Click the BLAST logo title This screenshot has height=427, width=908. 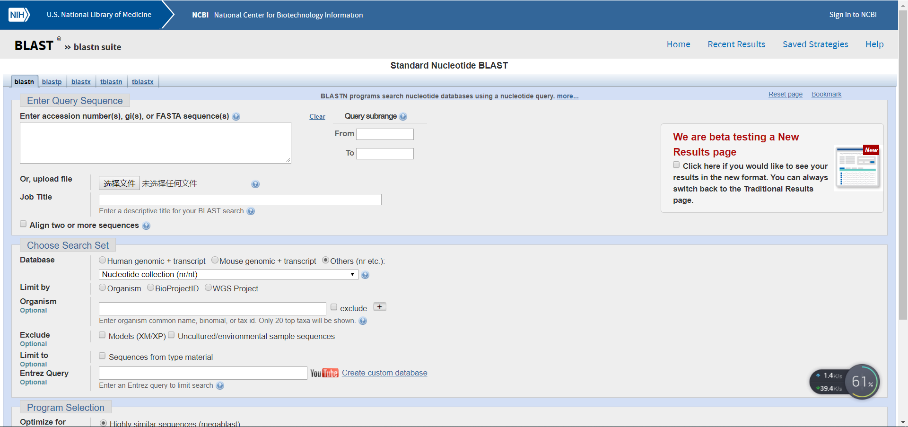pyautogui.click(x=34, y=45)
